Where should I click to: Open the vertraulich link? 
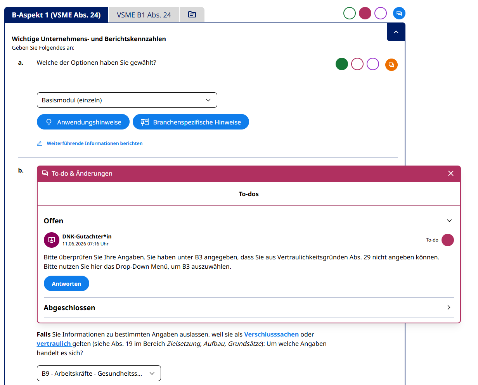click(54, 344)
